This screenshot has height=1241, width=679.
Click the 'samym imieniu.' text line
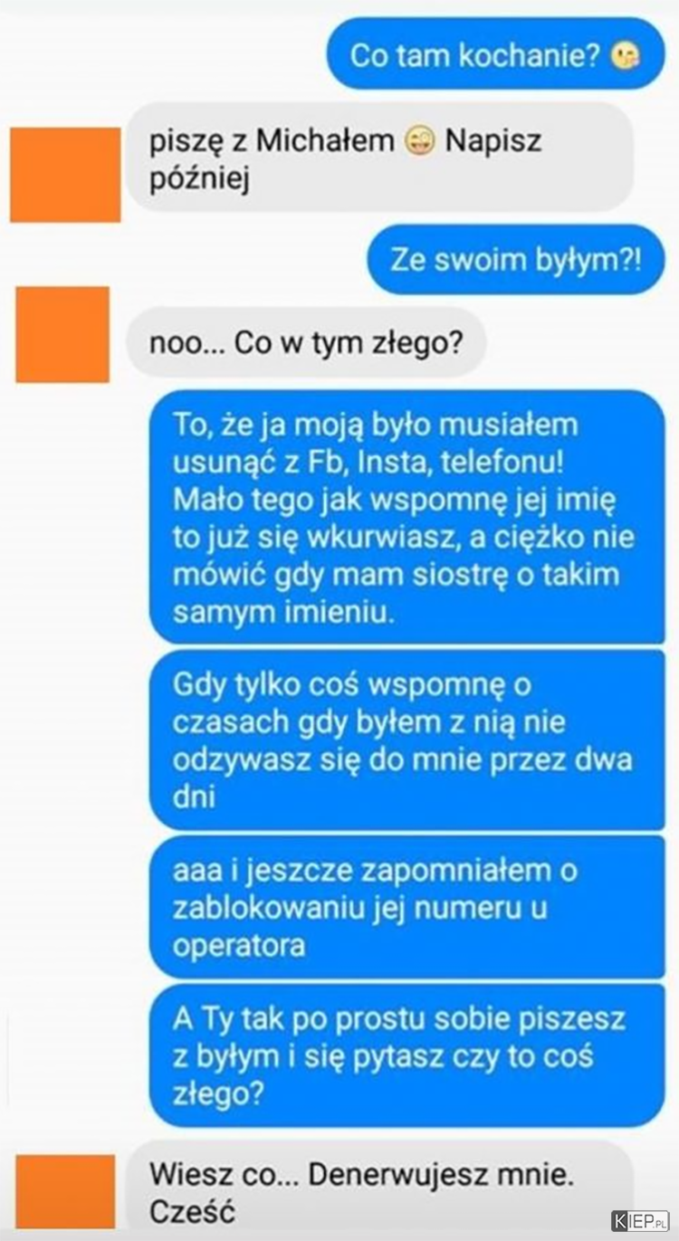[x=283, y=613]
